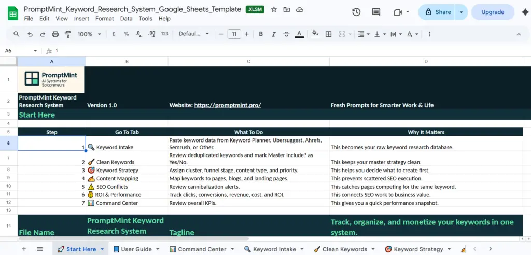Open the fill color picker
This screenshot has width=531, height=255.
tap(315, 34)
